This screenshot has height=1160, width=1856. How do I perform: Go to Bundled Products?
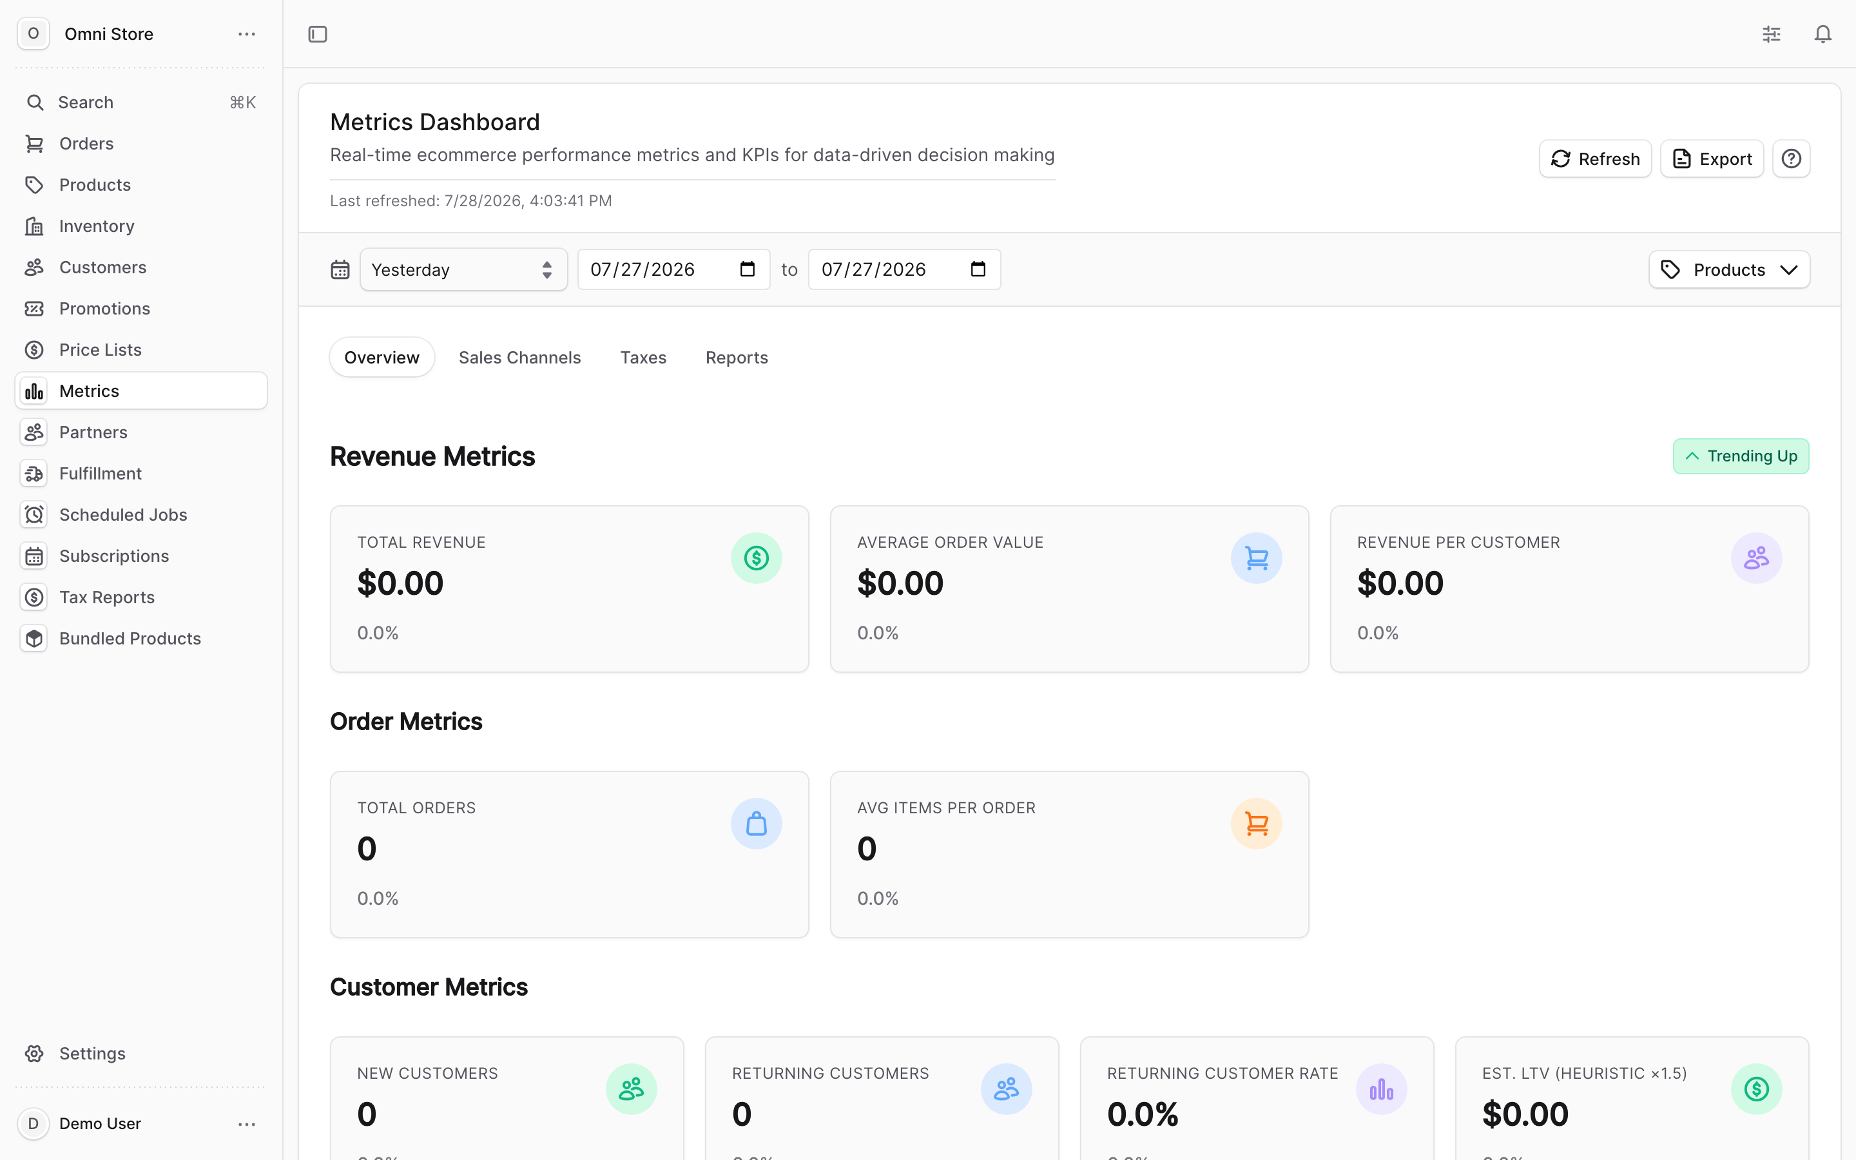tap(141, 638)
